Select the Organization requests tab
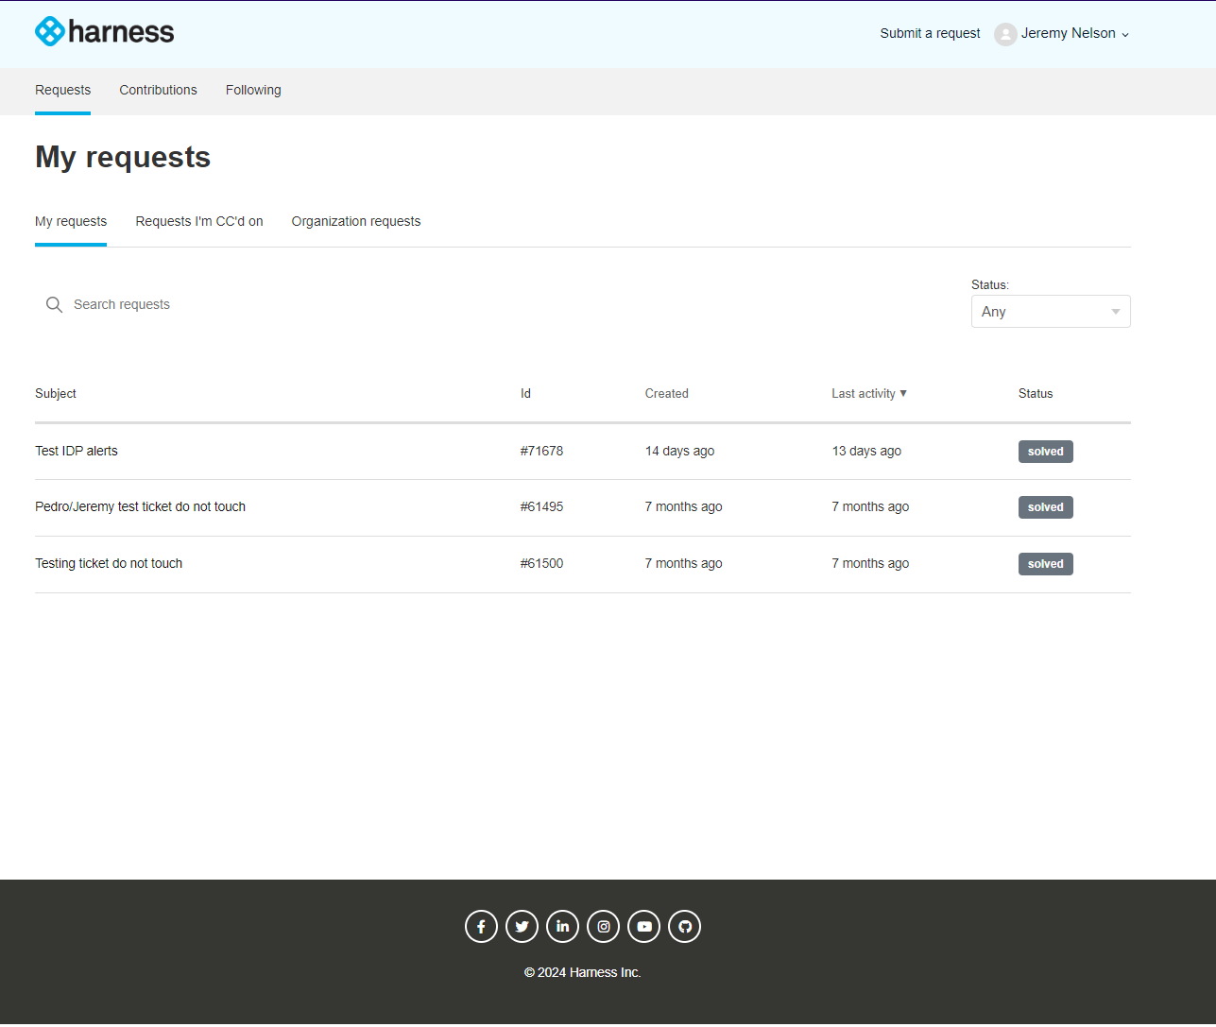The image size is (1216, 1027). pyautogui.click(x=356, y=221)
